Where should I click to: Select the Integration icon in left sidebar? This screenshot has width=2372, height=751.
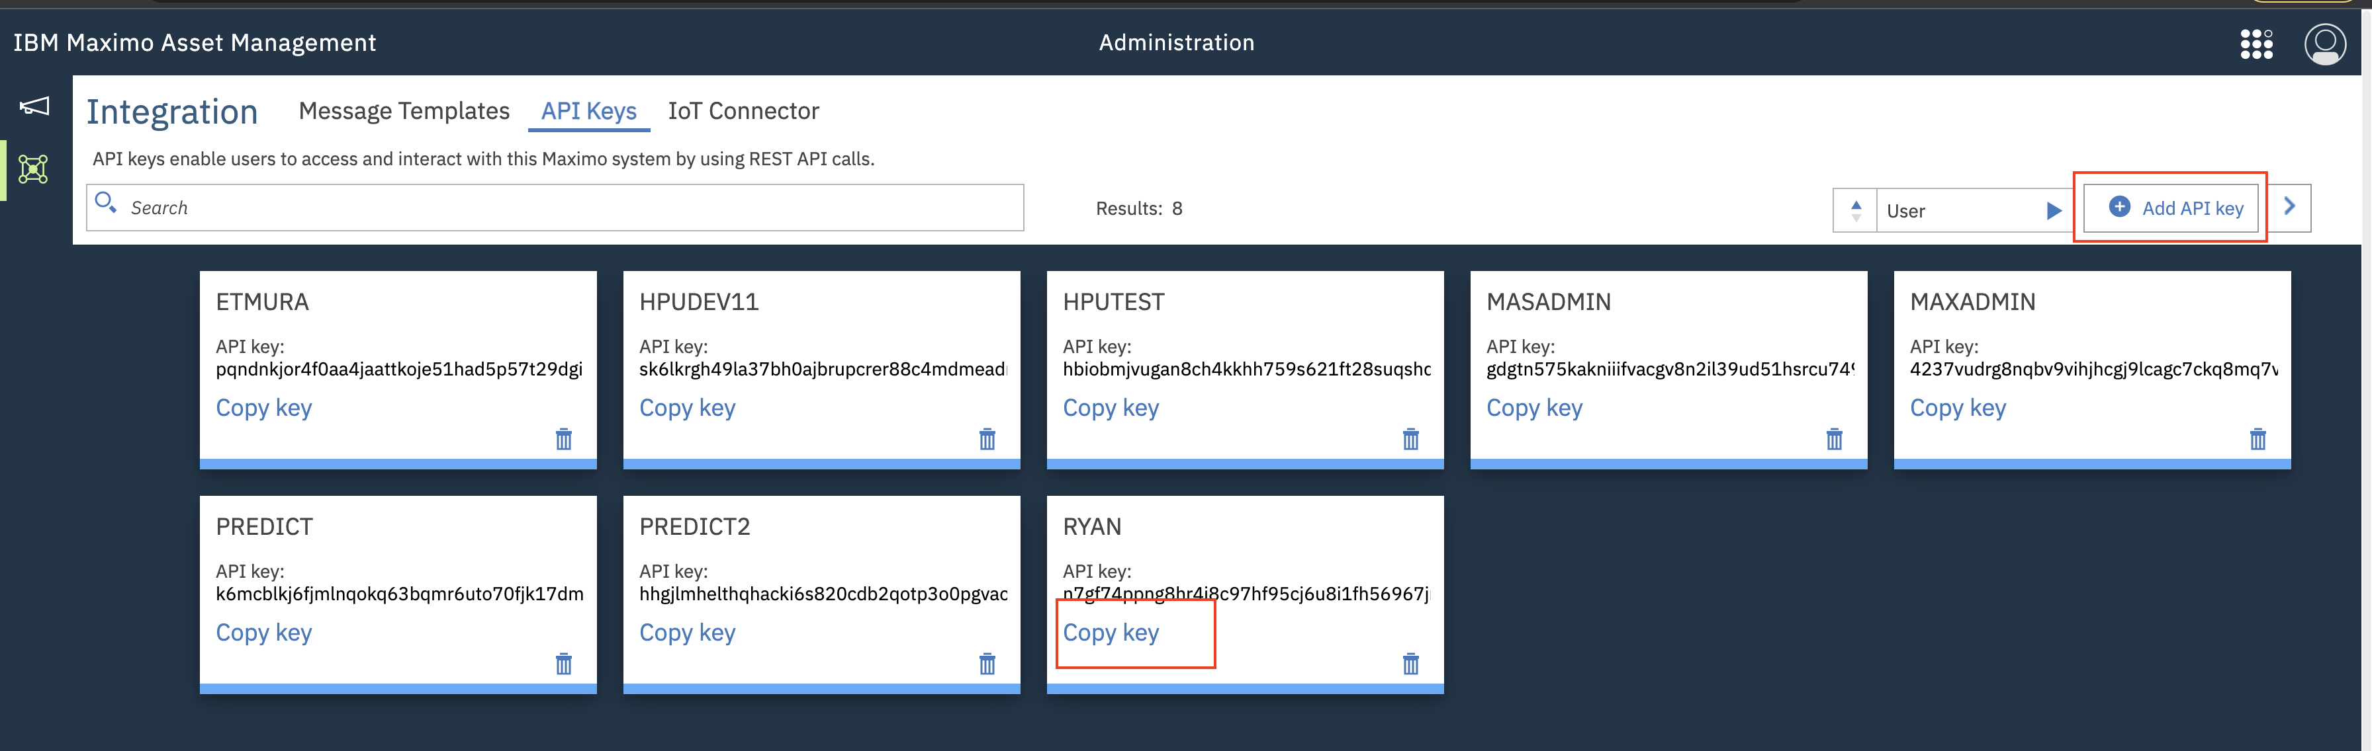pos(34,169)
